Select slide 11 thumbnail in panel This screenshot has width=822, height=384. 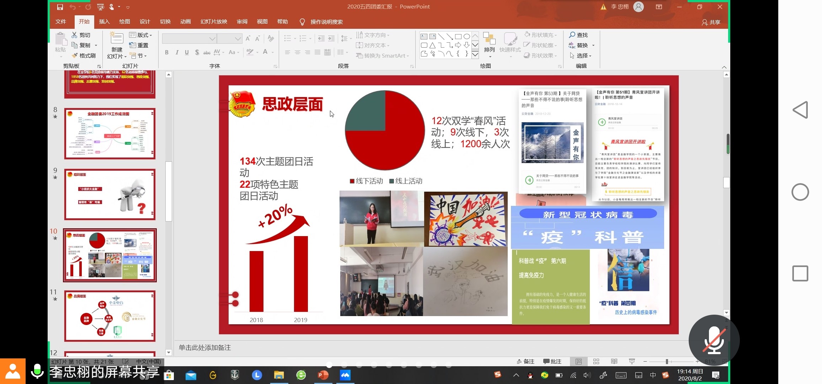point(110,316)
